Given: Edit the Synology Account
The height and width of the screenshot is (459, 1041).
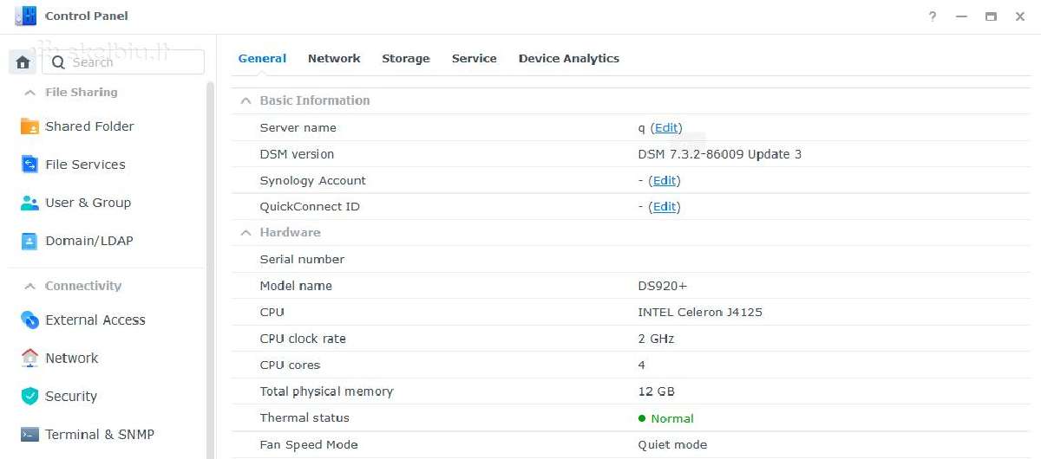Looking at the screenshot, I should tap(665, 180).
